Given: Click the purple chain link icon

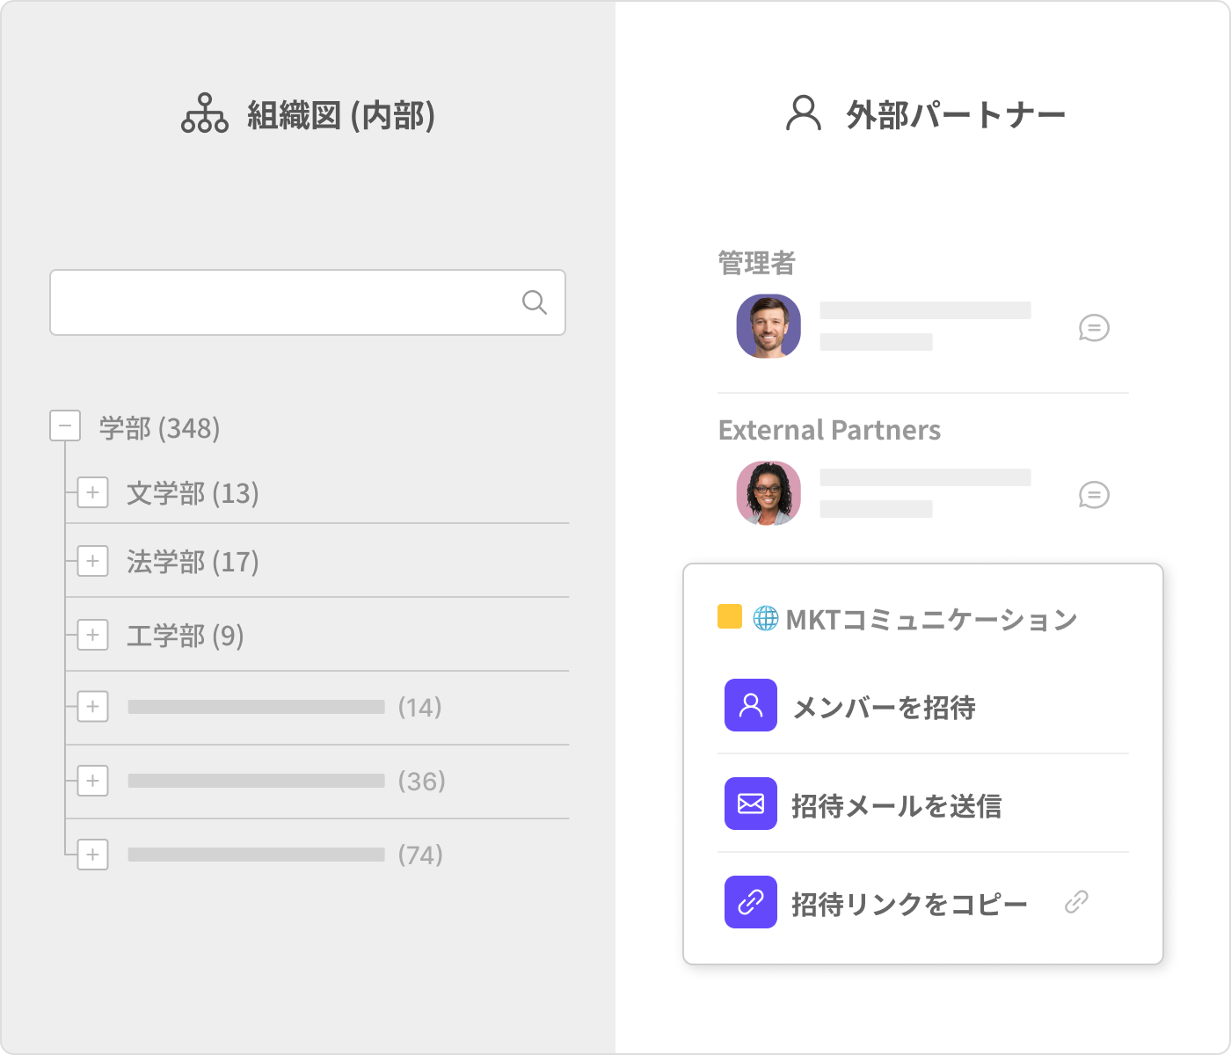Looking at the screenshot, I should (x=750, y=902).
